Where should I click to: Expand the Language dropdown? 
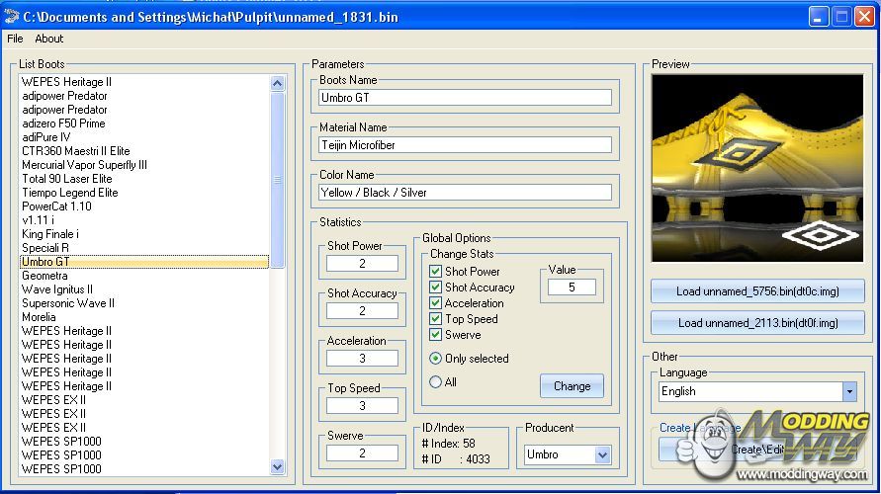click(x=848, y=391)
